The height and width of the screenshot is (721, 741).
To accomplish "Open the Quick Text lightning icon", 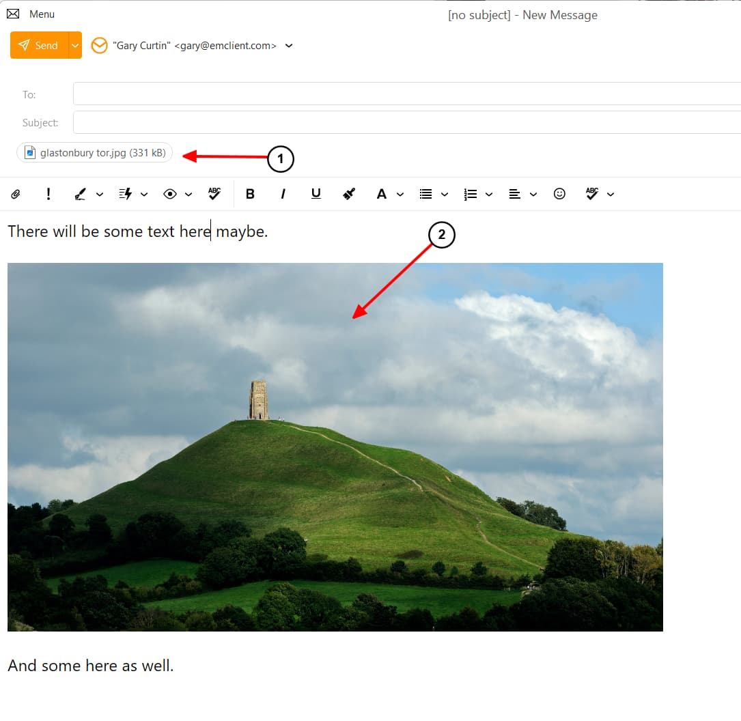I will (128, 194).
